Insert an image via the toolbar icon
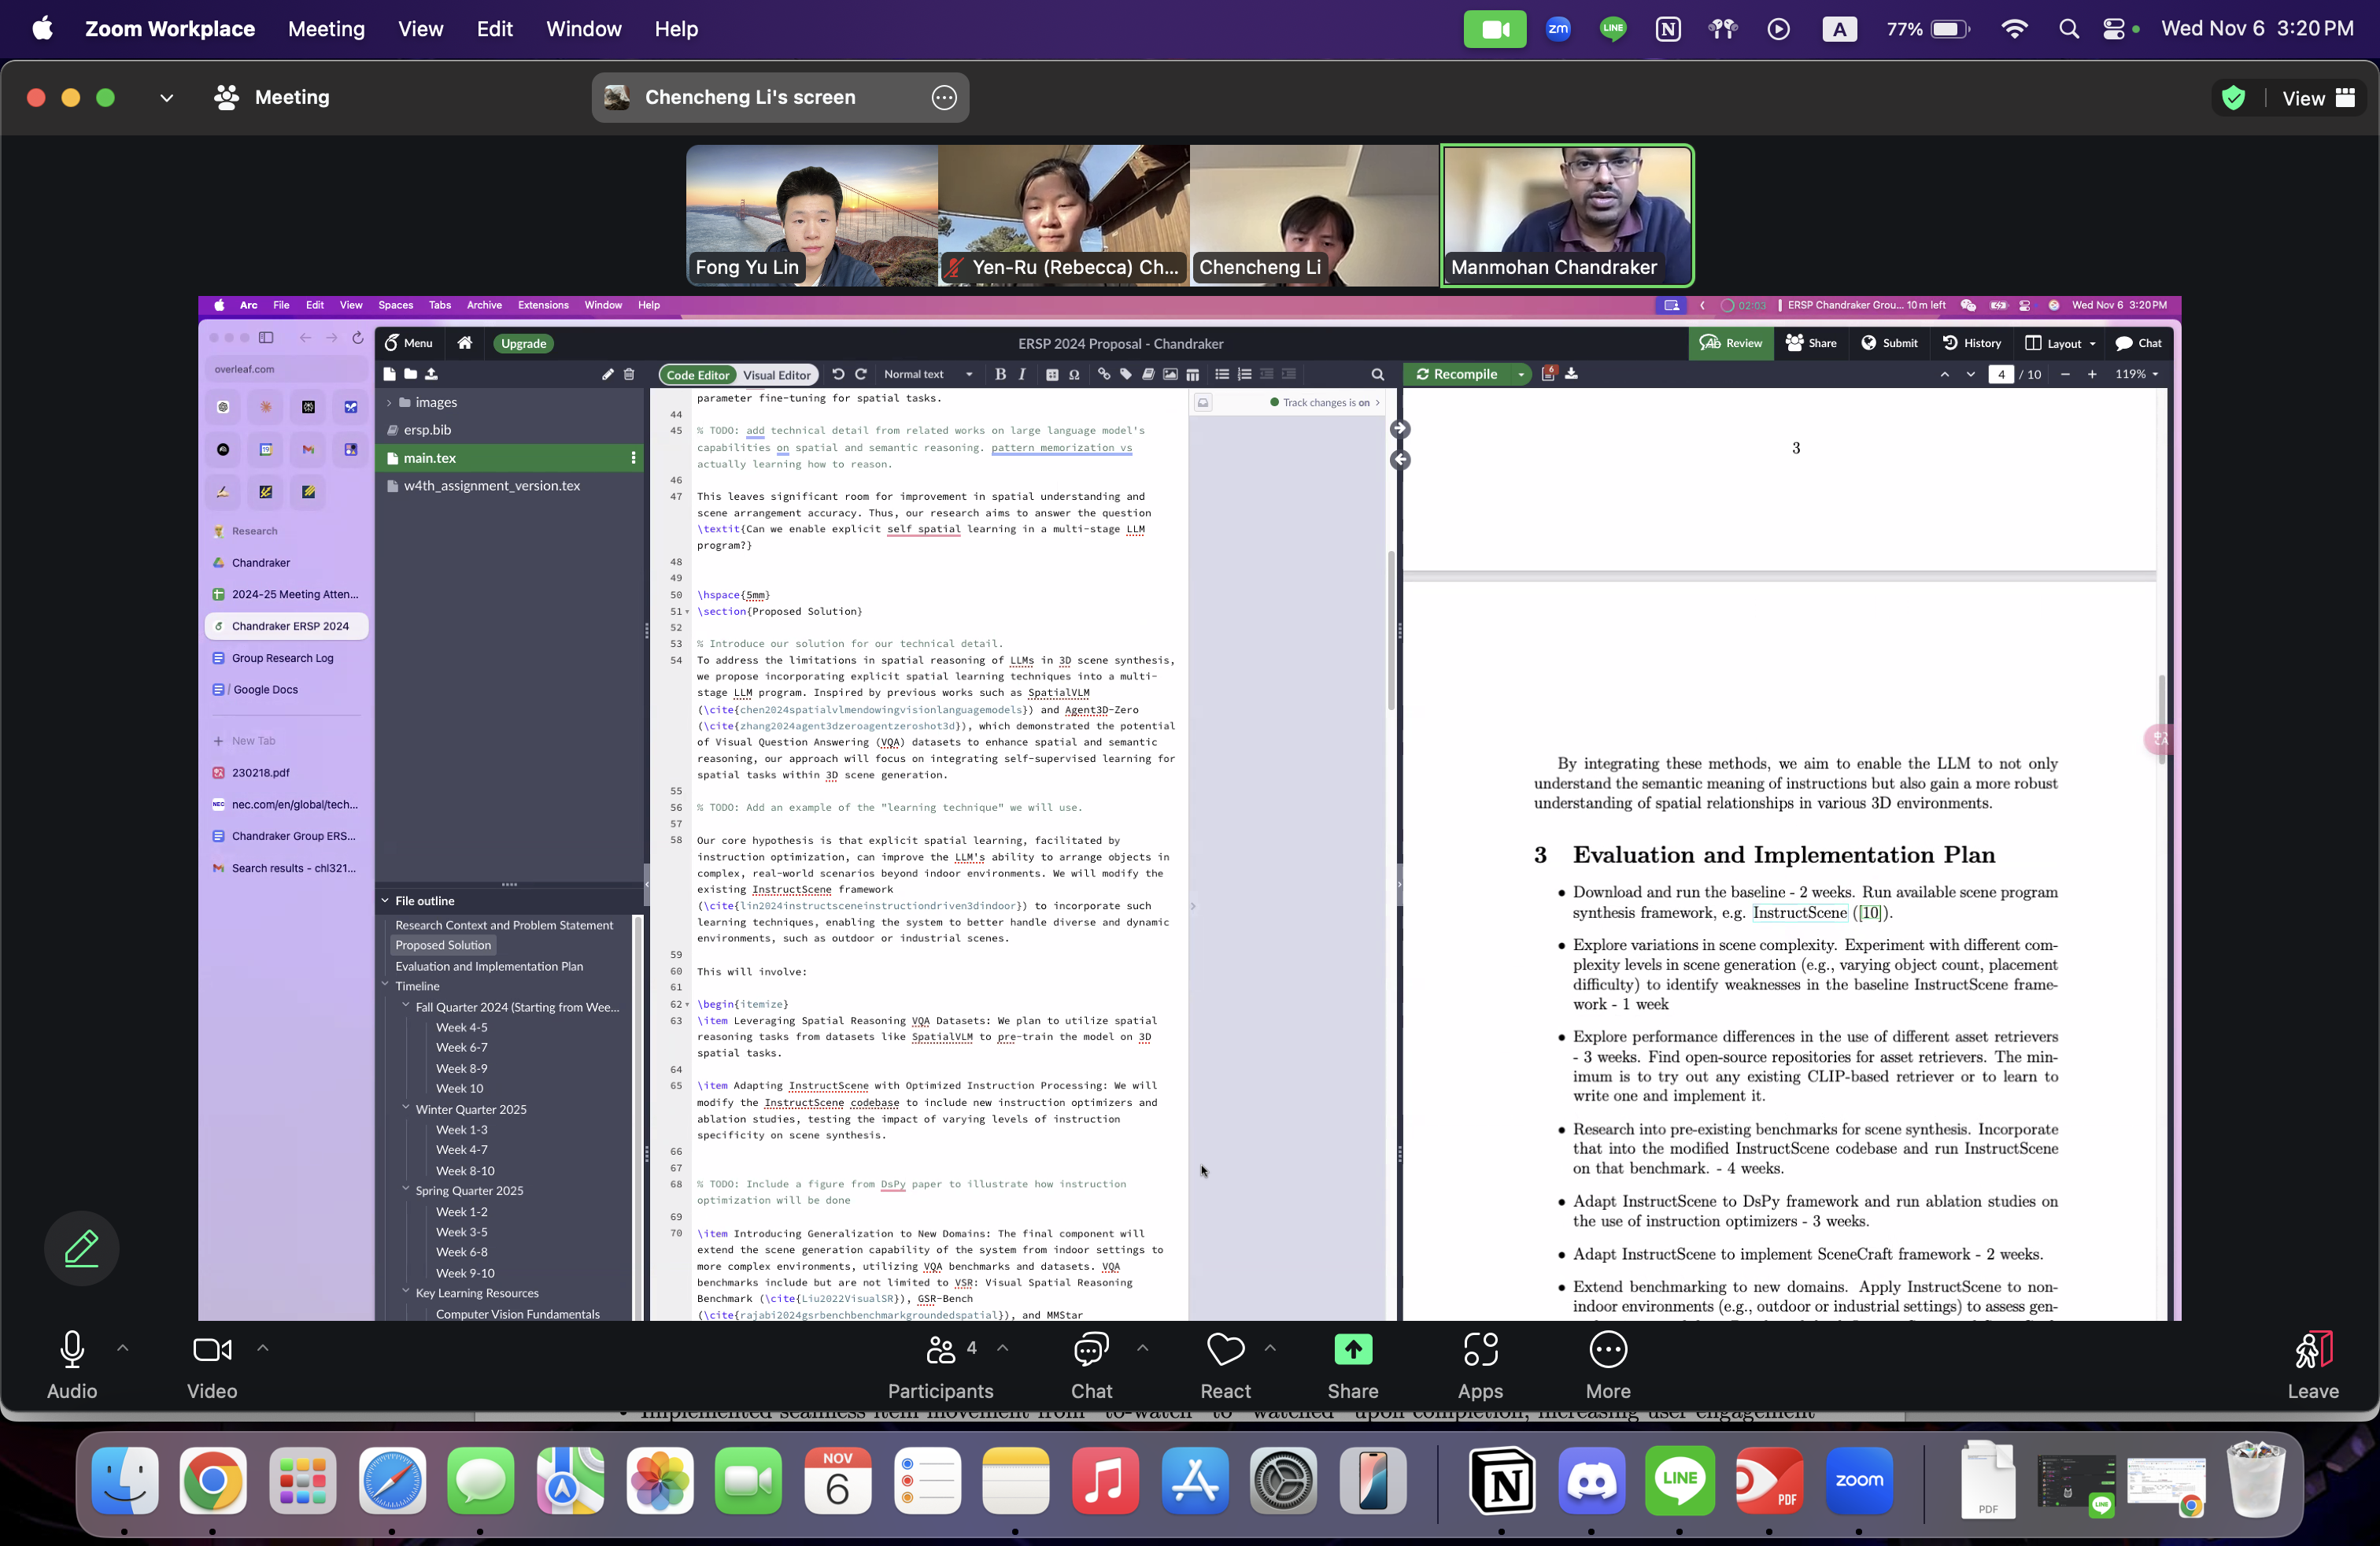This screenshot has height=1546, width=2380. 1171,374
